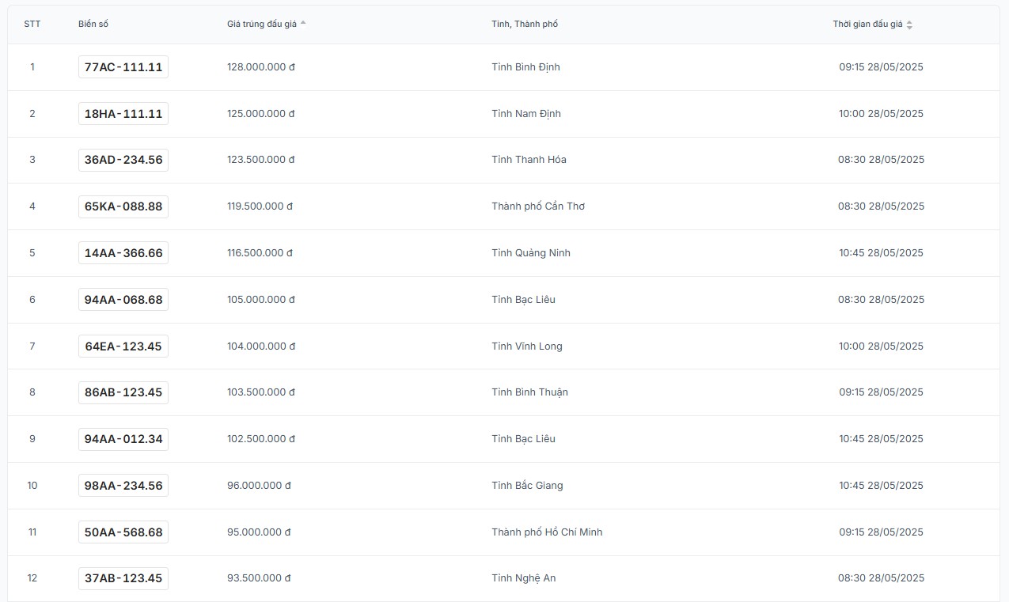The width and height of the screenshot is (1009, 602).
Task: Click Tỉnh Thanh Hóa cell
Action: coord(529,160)
